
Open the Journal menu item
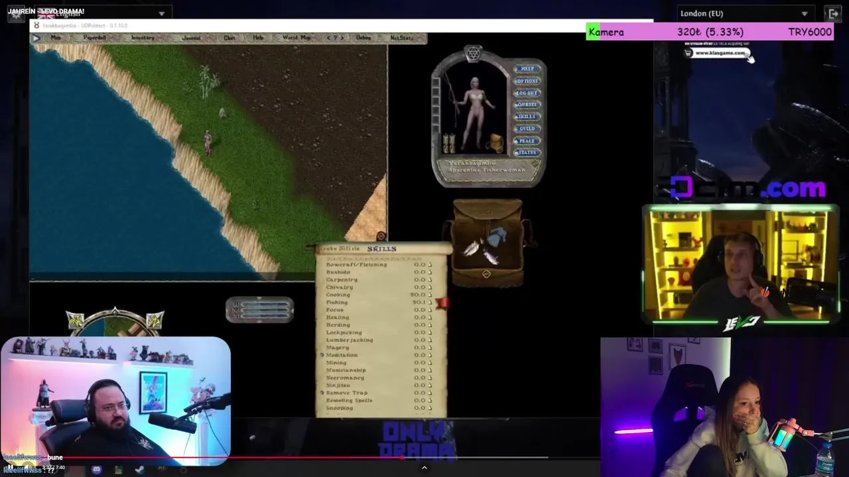pyautogui.click(x=191, y=38)
